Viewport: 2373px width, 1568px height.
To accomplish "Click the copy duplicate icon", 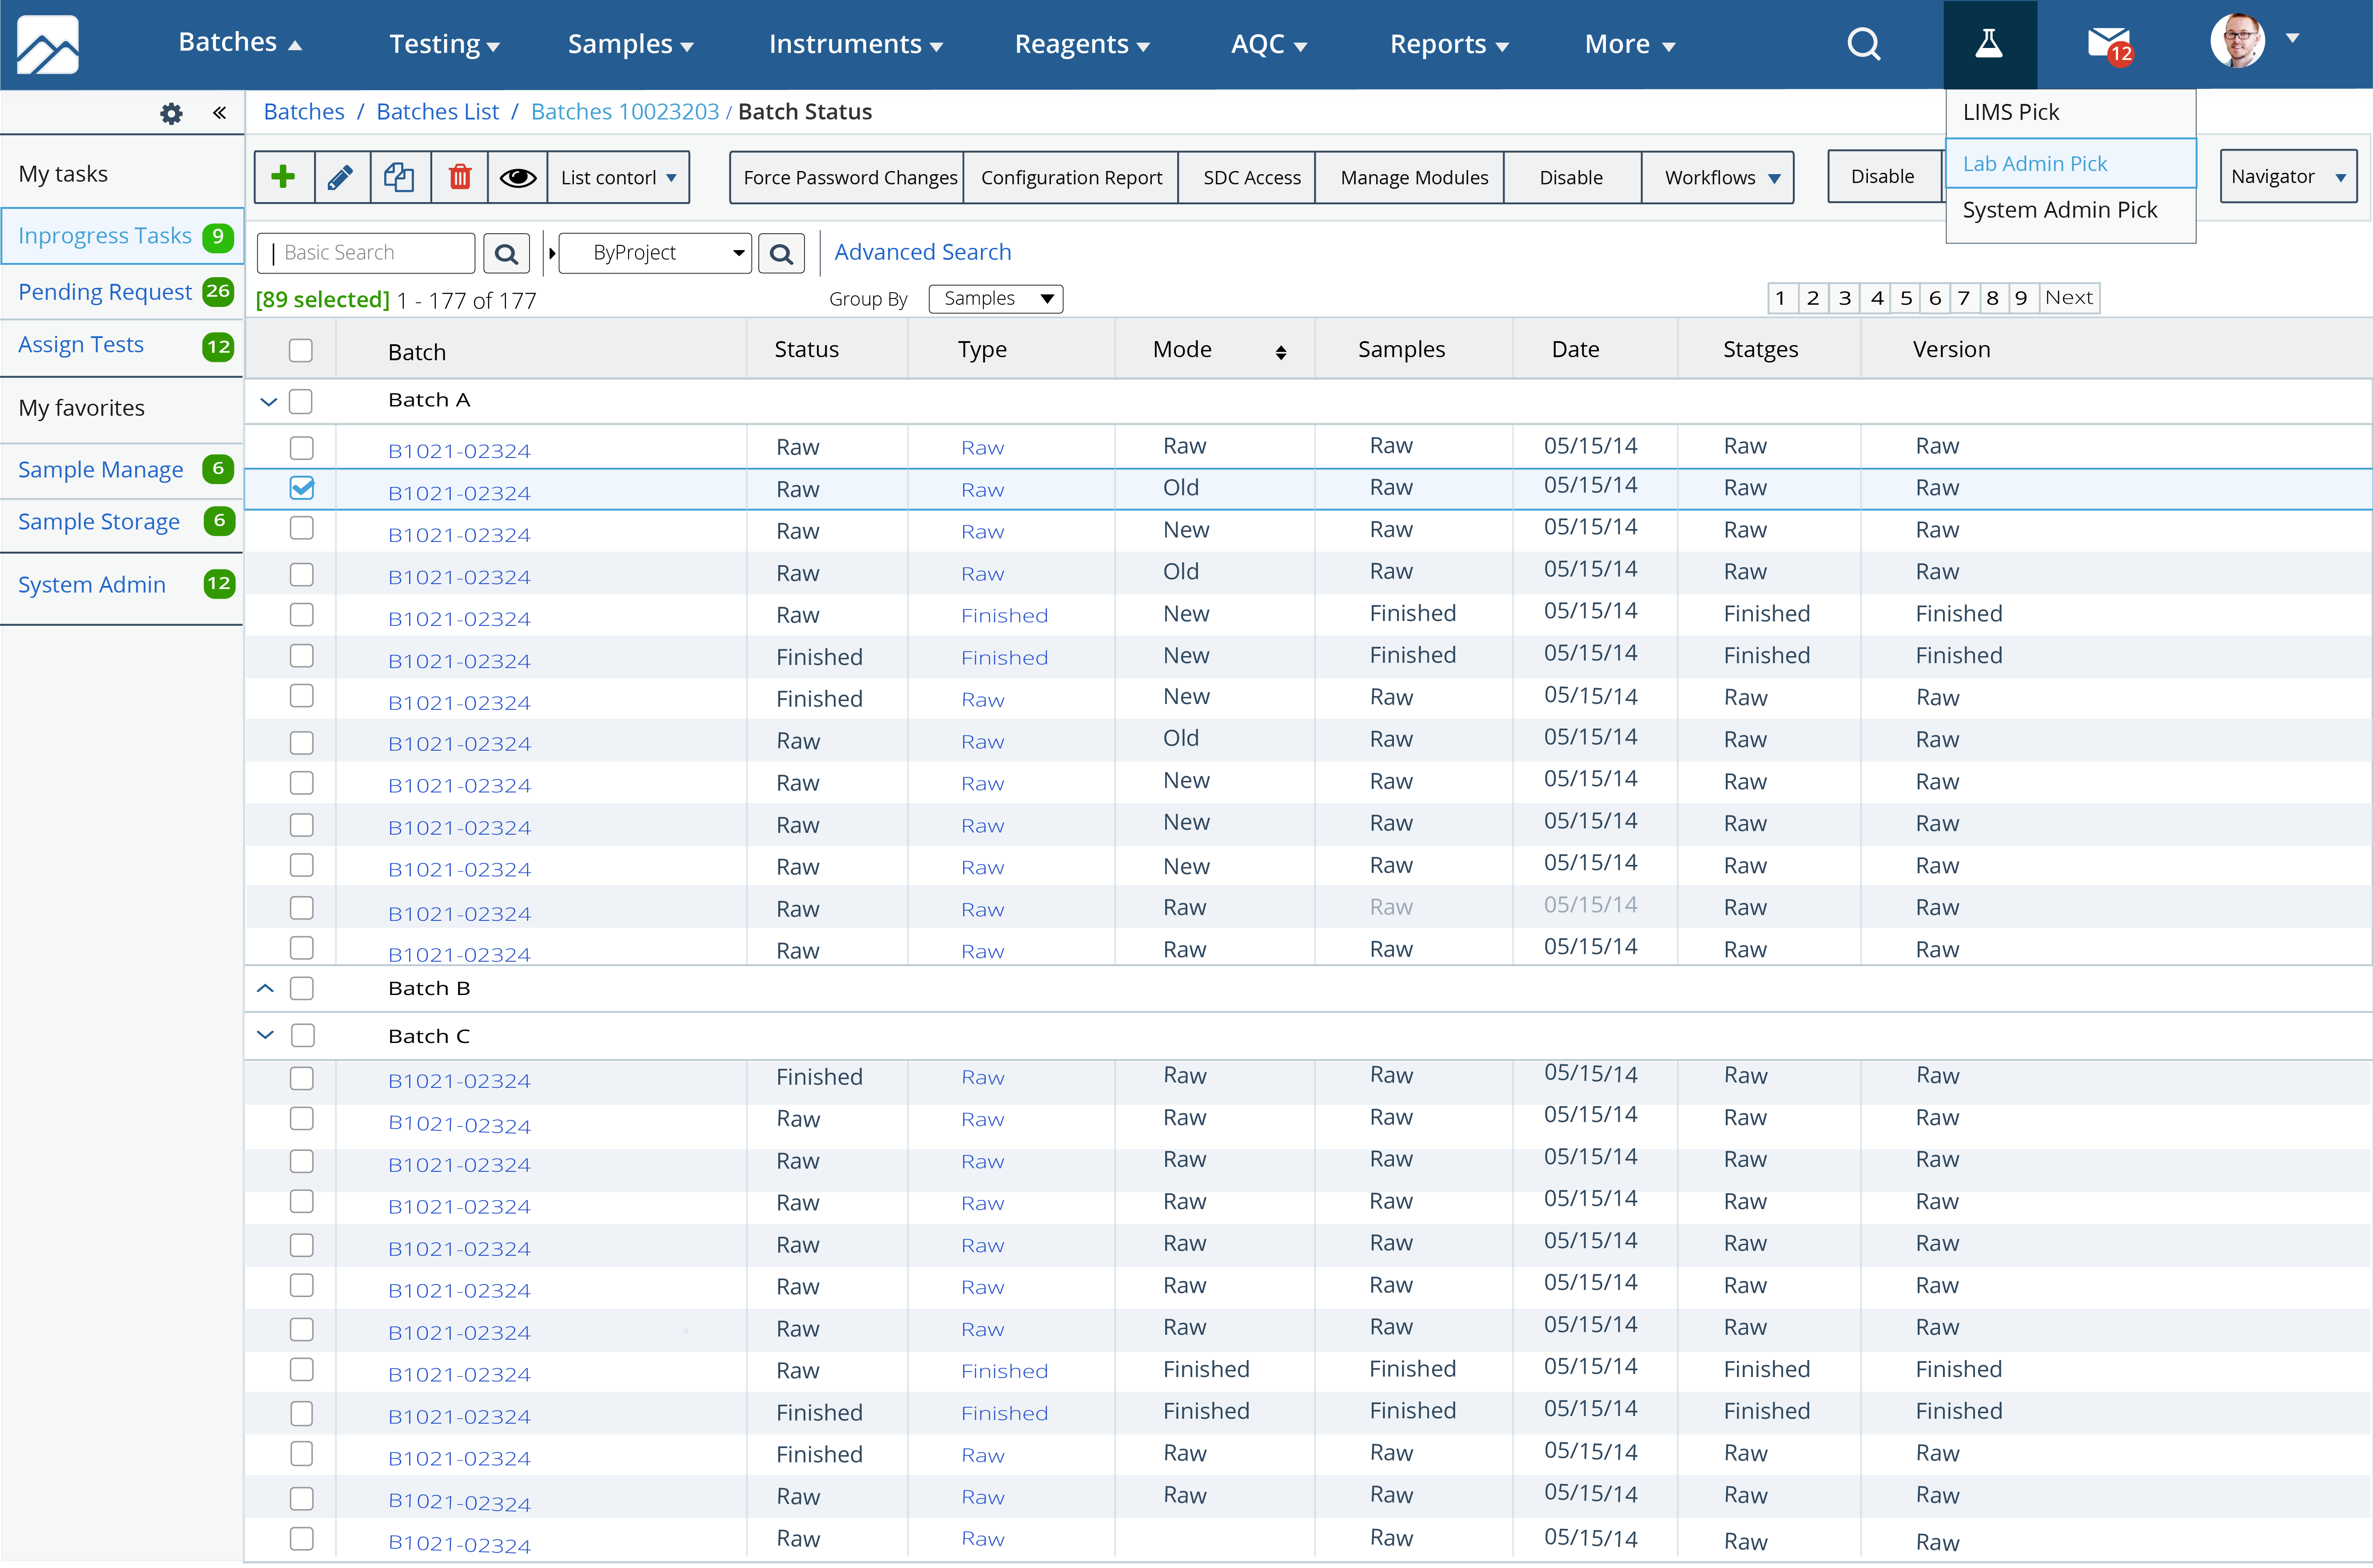I will [x=399, y=177].
